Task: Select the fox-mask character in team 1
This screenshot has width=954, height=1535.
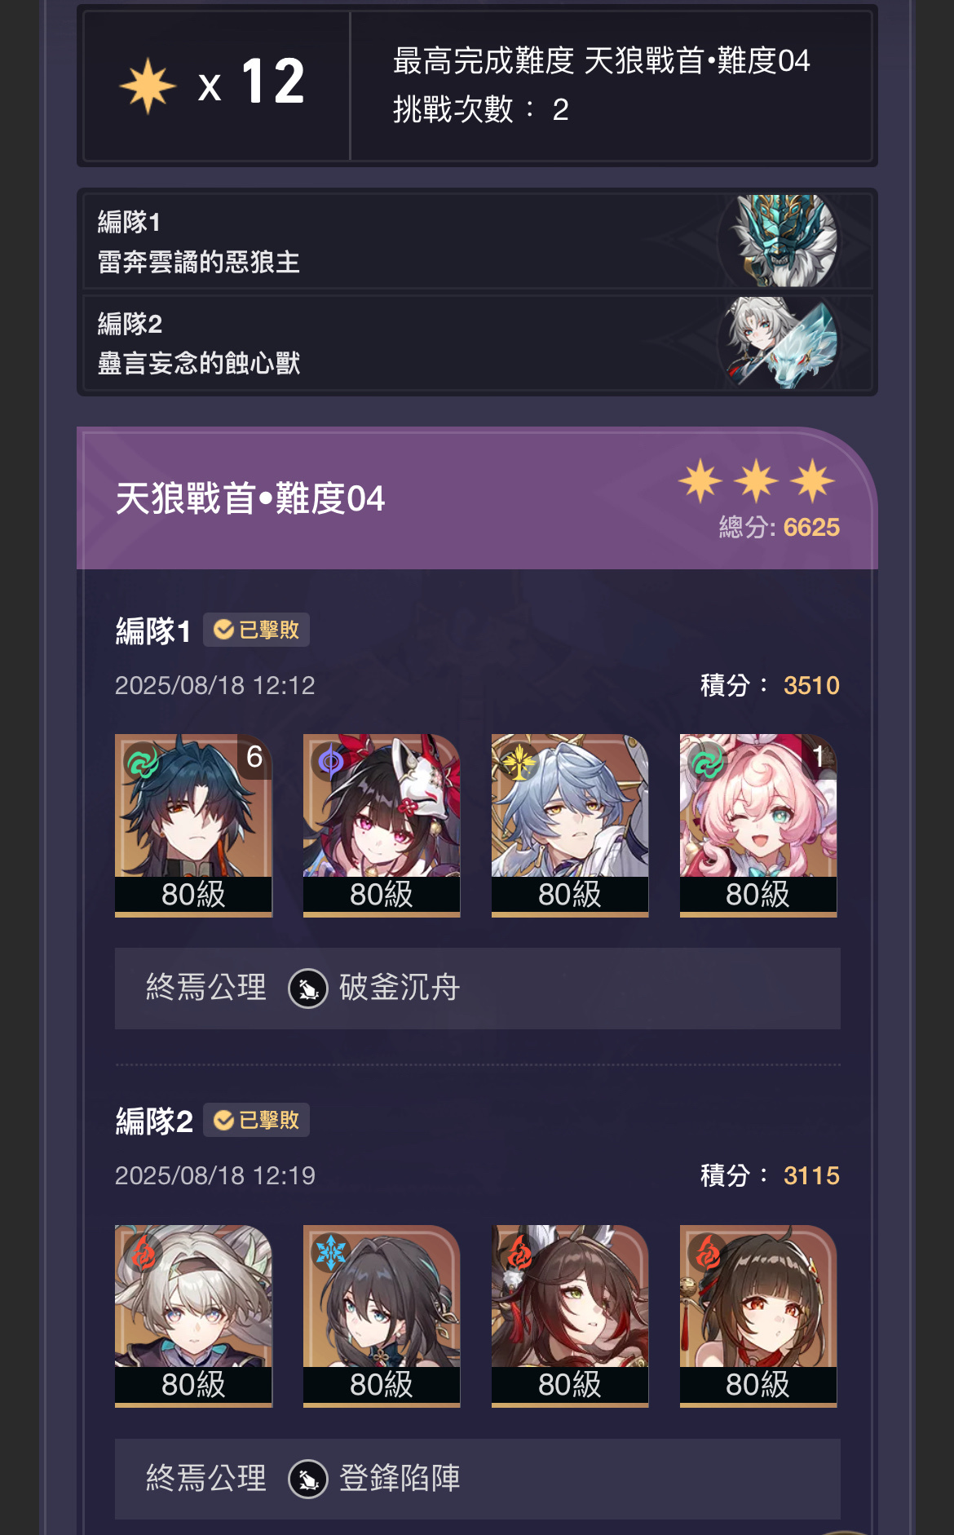Action: click(x=382, y=825)
